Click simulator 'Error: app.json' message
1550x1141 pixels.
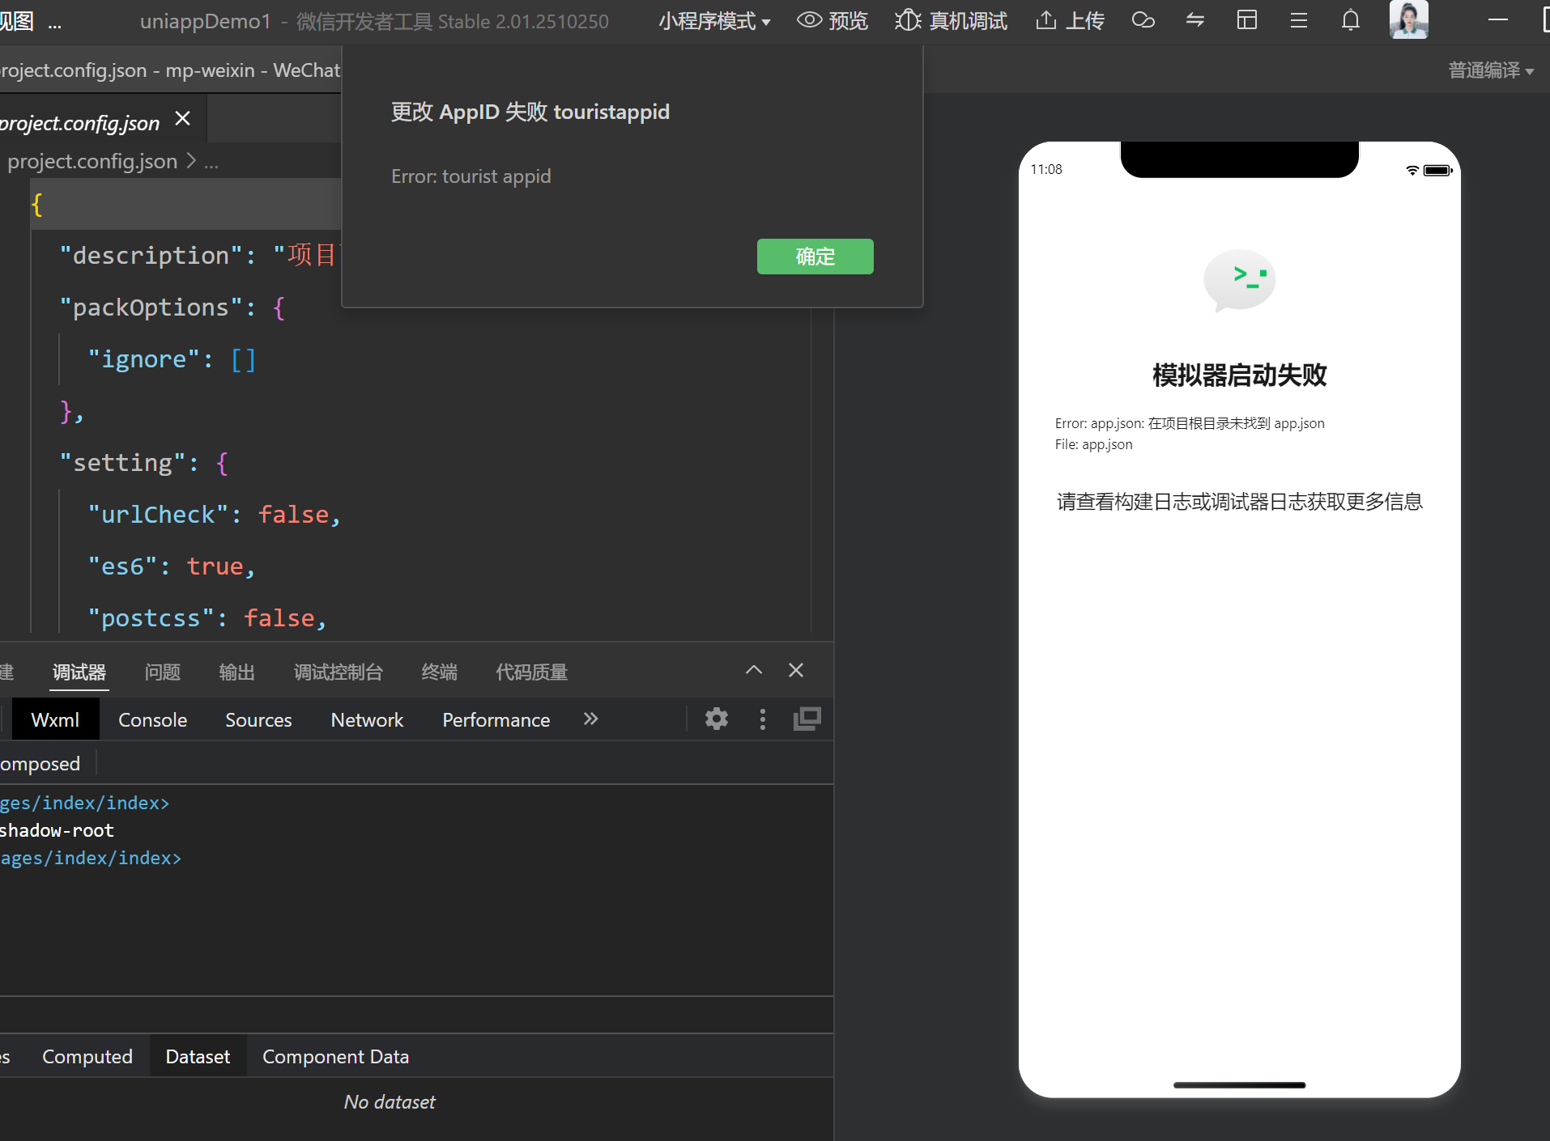tap(1190, 423)
